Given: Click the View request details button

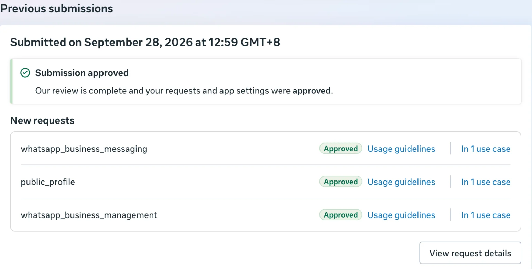Looking at the screenshot, I should (x=470, y=253).
